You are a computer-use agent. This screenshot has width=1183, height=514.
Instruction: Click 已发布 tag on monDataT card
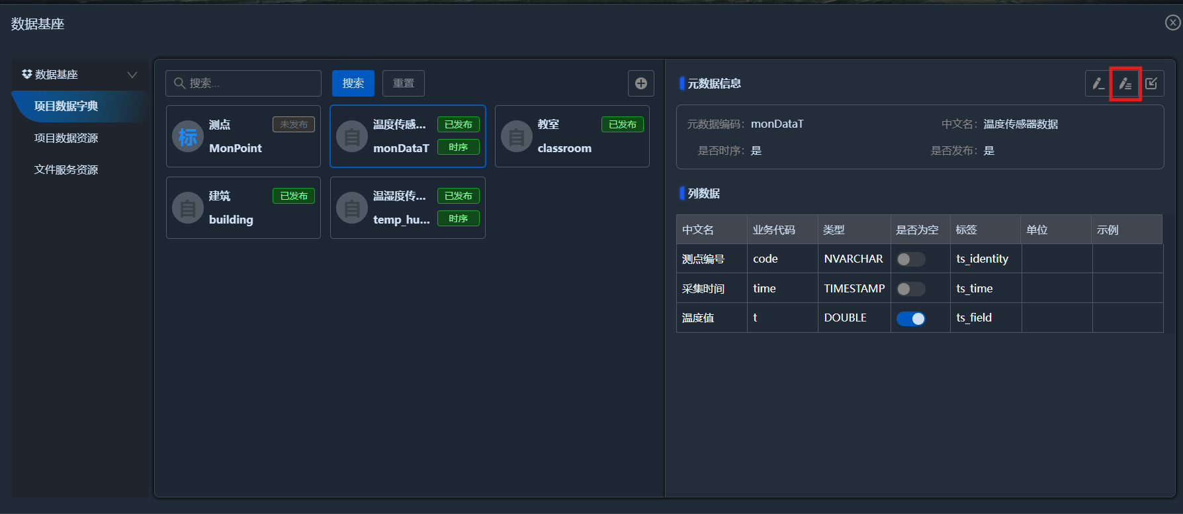459,124
